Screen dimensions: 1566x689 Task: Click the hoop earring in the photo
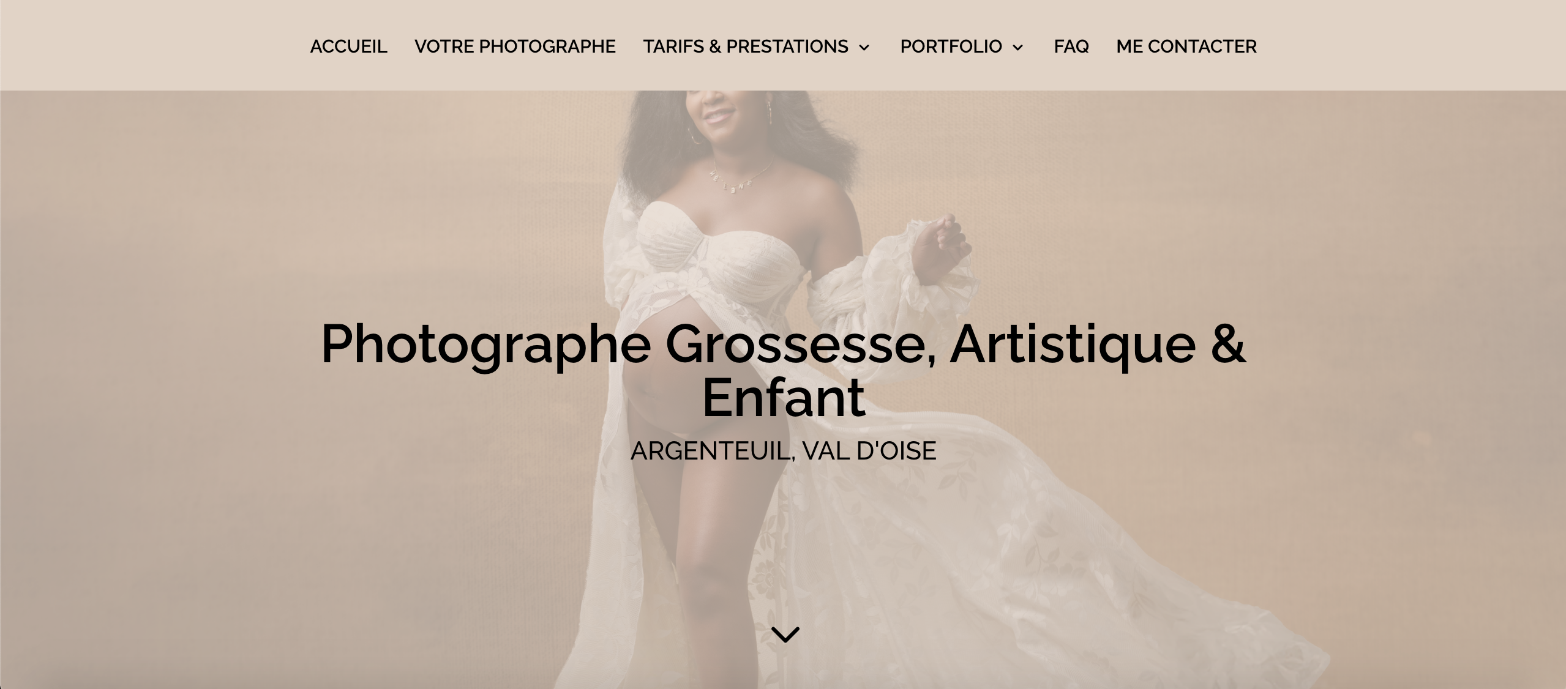pyautogui.click(x=695, y=135)
